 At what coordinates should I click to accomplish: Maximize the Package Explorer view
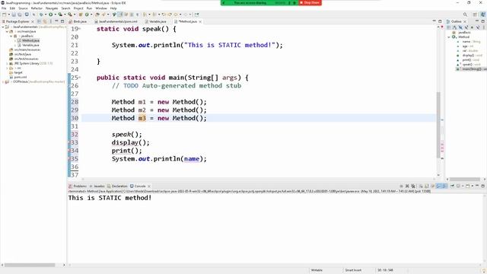62,21
